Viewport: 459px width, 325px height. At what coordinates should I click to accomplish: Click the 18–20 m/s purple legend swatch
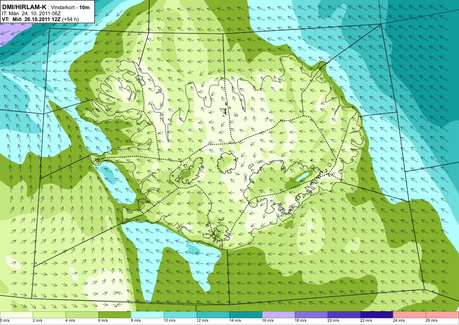[x=311, y=315]
